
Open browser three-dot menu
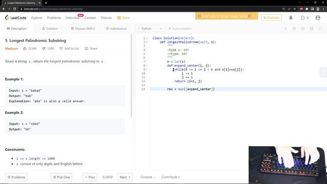click(x=323, y=9)
